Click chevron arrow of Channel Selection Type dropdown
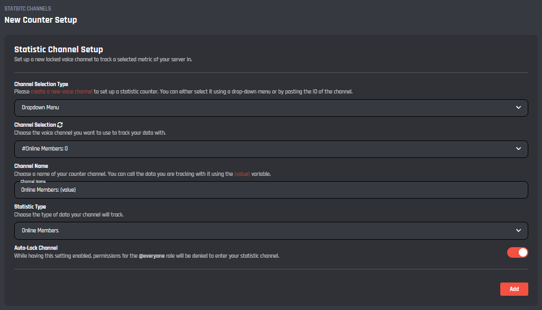This screenshot has height=310, width=542. point(518,108)
